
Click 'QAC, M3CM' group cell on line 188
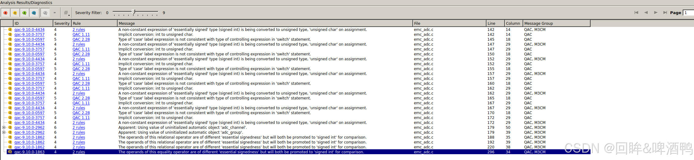tap(535, 137)
